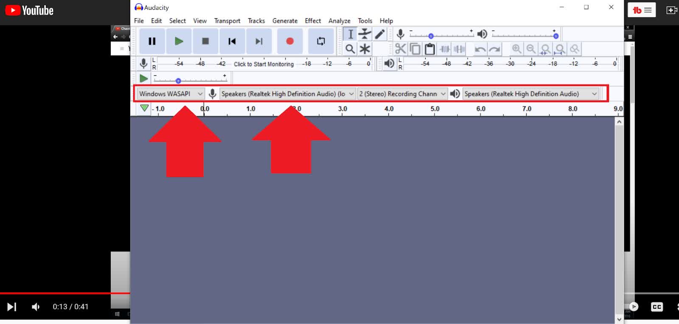Click the YouTube logo
The width and height of the screenshot is (679, 324).
point(29,10)
